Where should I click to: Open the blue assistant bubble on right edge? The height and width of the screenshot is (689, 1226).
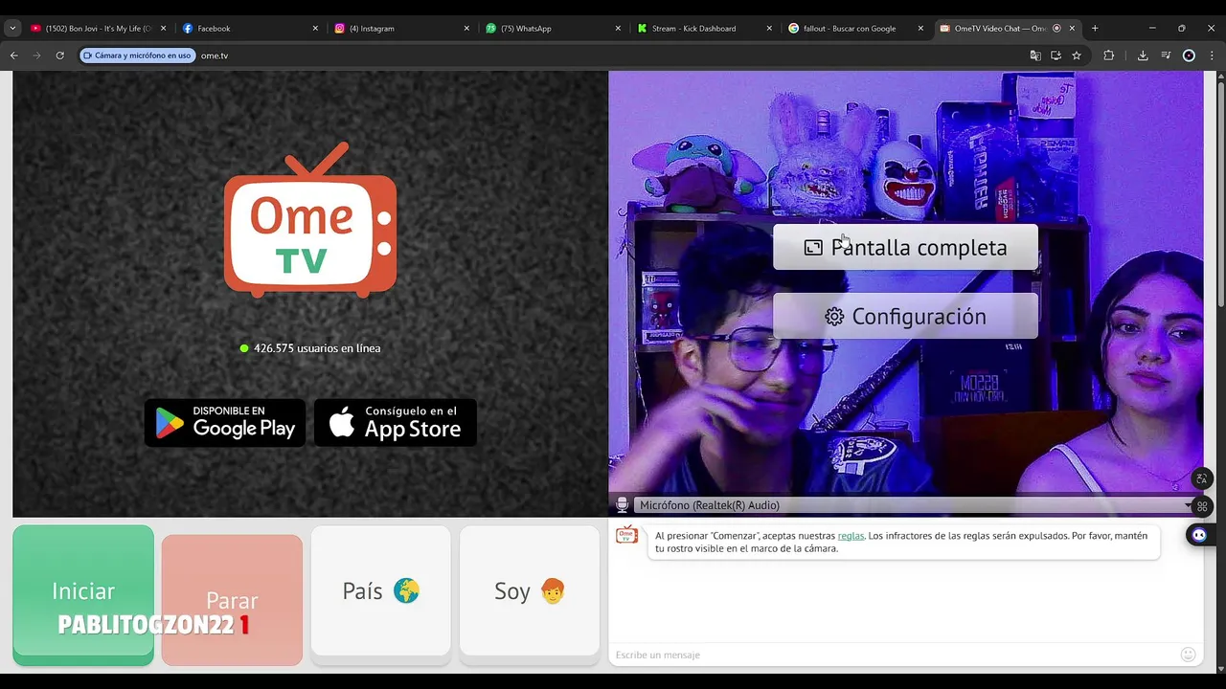(1198, 535)
